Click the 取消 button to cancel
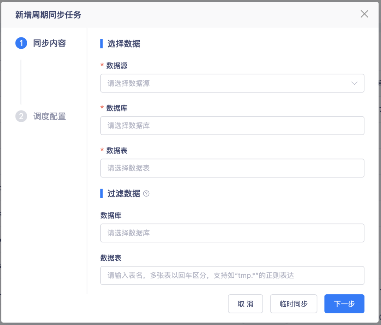The width and height of the screenshot is (381, 325). (x=246, y=303)
